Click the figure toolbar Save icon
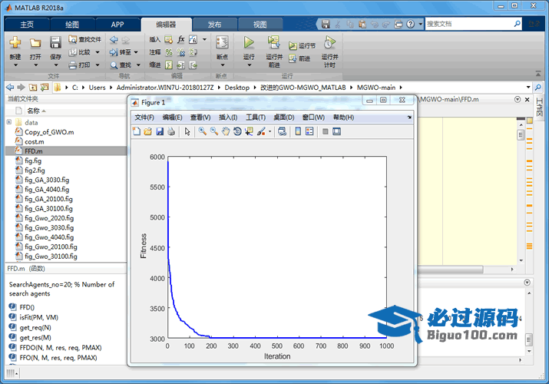 [x=160, y=131]
